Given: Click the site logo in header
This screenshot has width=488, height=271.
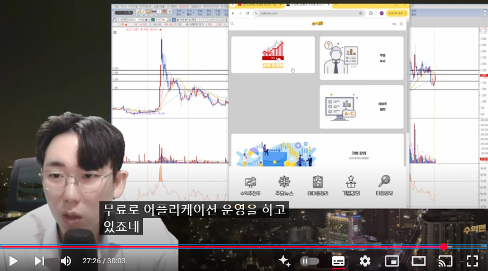Looking at the screenshot, I should [318, 23].
